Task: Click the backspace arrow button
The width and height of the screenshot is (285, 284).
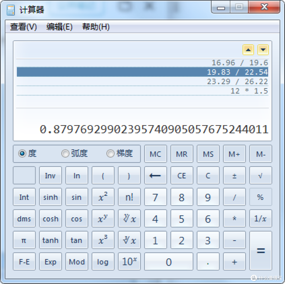Action: [156, 175]
